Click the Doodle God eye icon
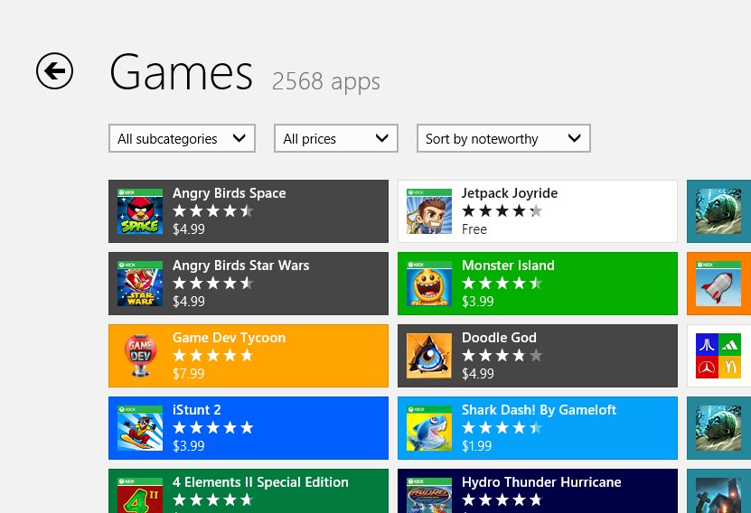Image resolution: width=751 pixels, height=513 pixels. coord(429,356)
